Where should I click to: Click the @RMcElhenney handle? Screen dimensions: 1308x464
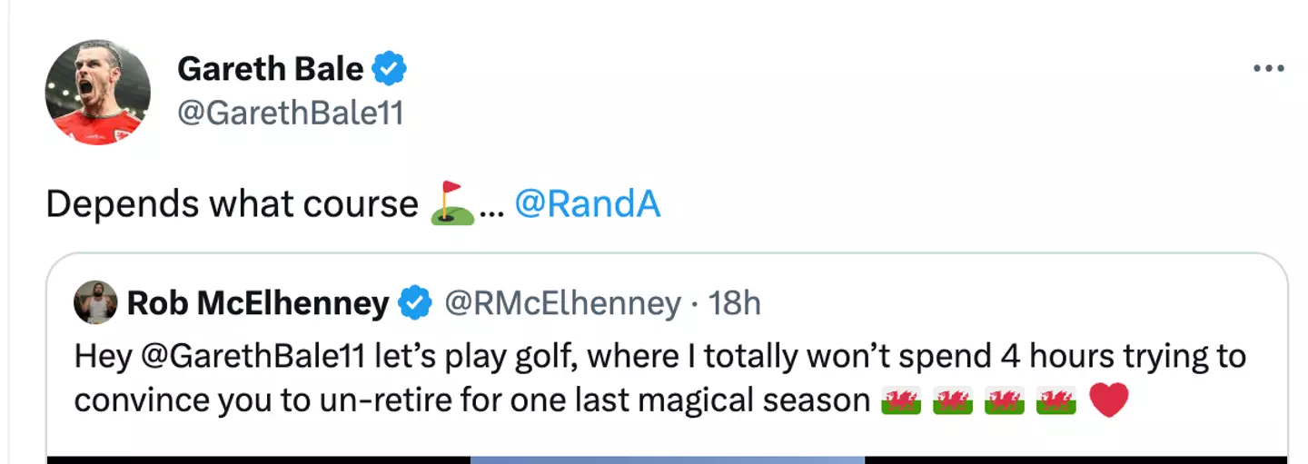(561, 303)
